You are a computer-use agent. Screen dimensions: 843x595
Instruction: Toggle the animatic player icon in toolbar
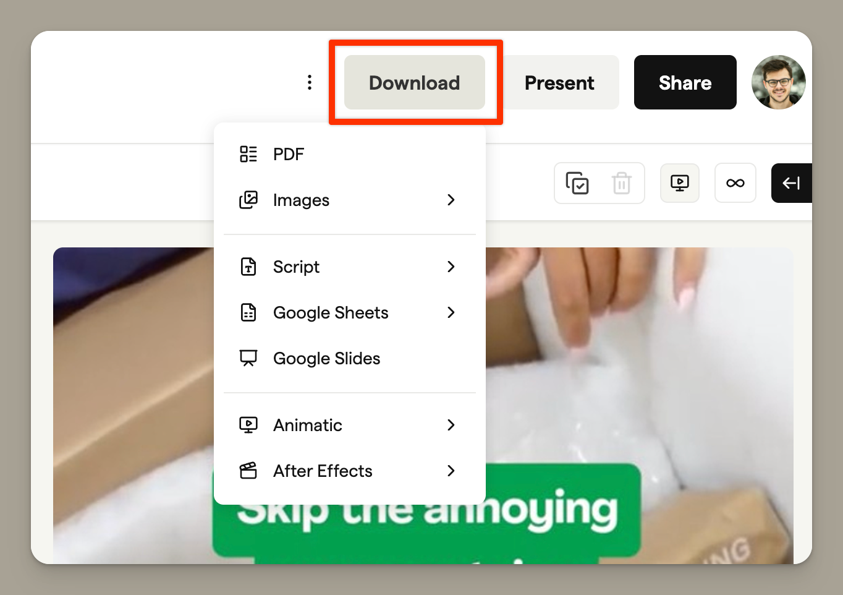(x=679, y=183)
